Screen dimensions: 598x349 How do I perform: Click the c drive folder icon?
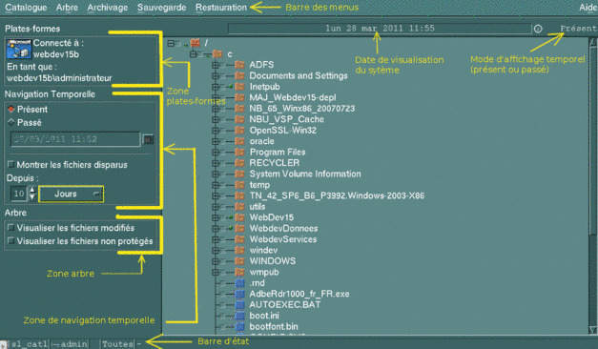(217, 54)
